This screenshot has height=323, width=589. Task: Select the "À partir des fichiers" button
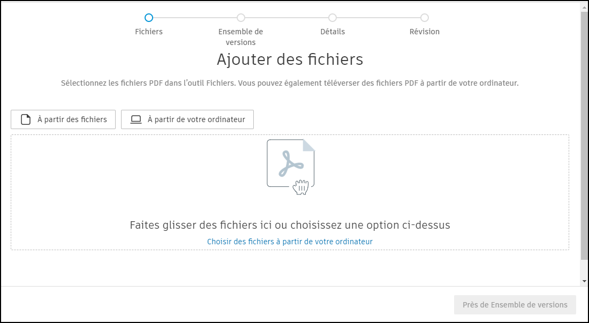[x=63, y=119]
